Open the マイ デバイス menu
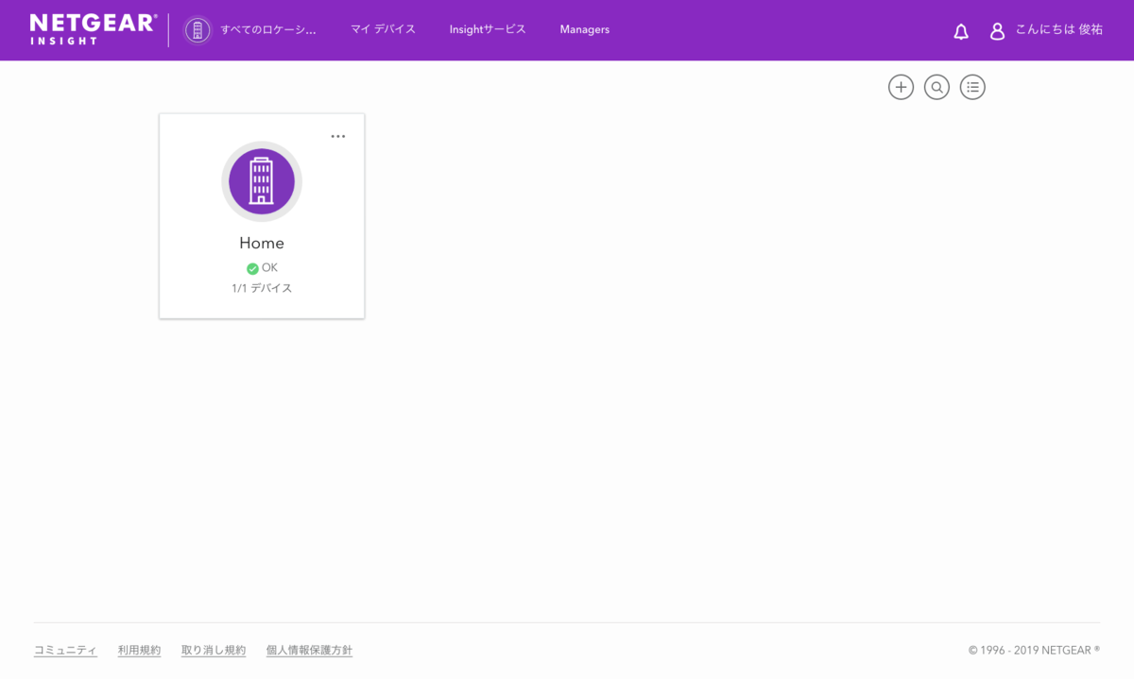 click(383, 29)
